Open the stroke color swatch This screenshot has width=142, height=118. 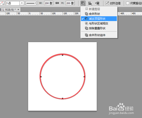(x=2, y=3)
